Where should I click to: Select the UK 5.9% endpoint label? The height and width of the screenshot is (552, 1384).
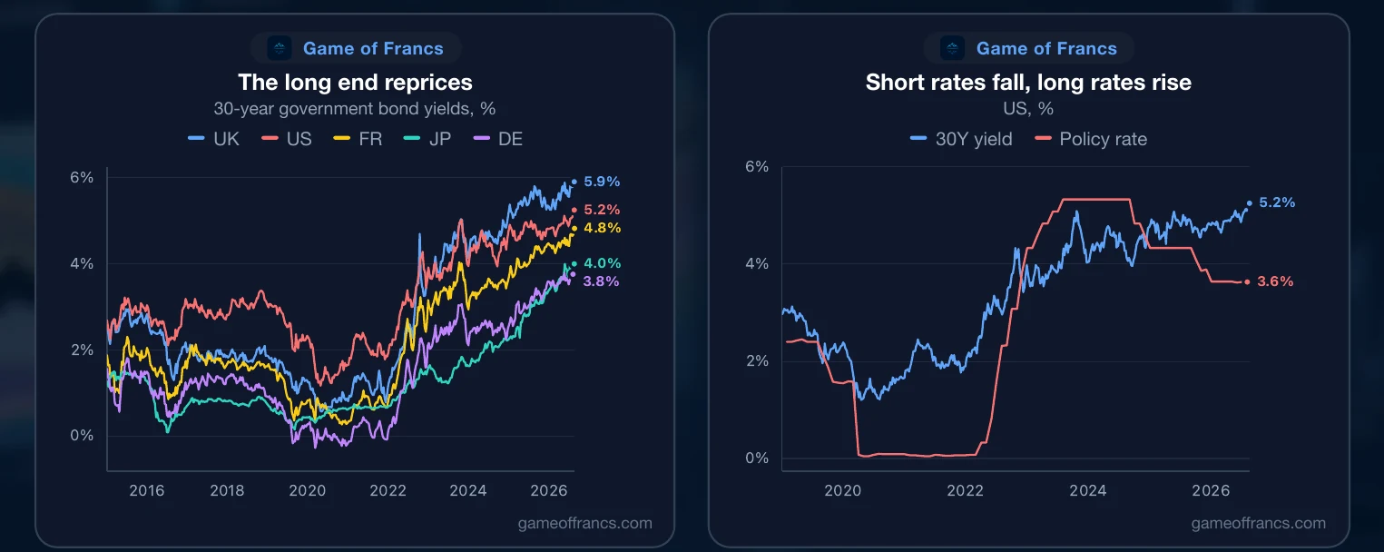tap(602, 182)
